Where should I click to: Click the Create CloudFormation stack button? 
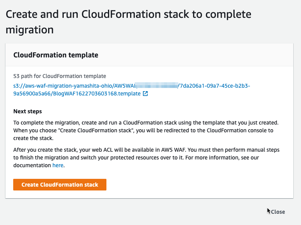click(x=60, y=185)
